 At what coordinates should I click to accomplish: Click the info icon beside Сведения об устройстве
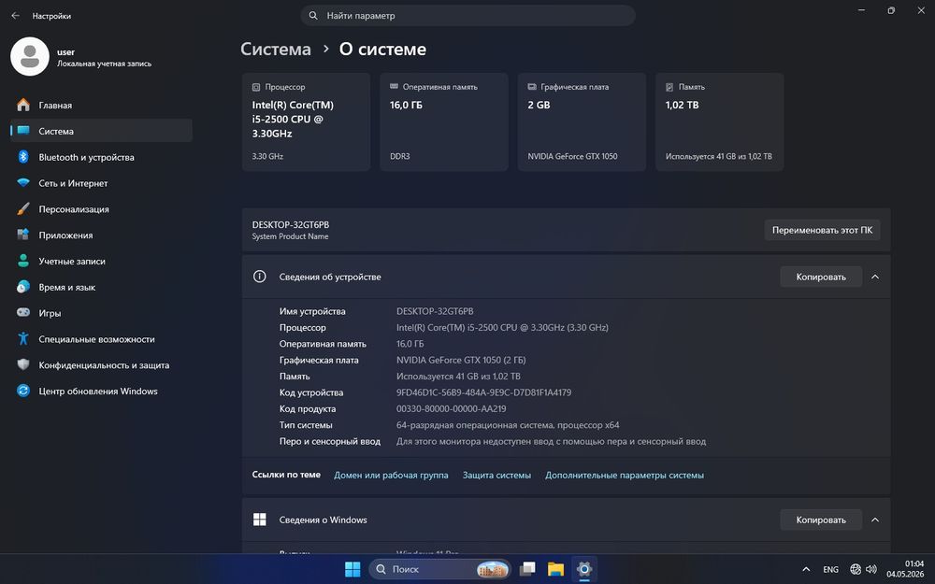[x=259, y=277]
